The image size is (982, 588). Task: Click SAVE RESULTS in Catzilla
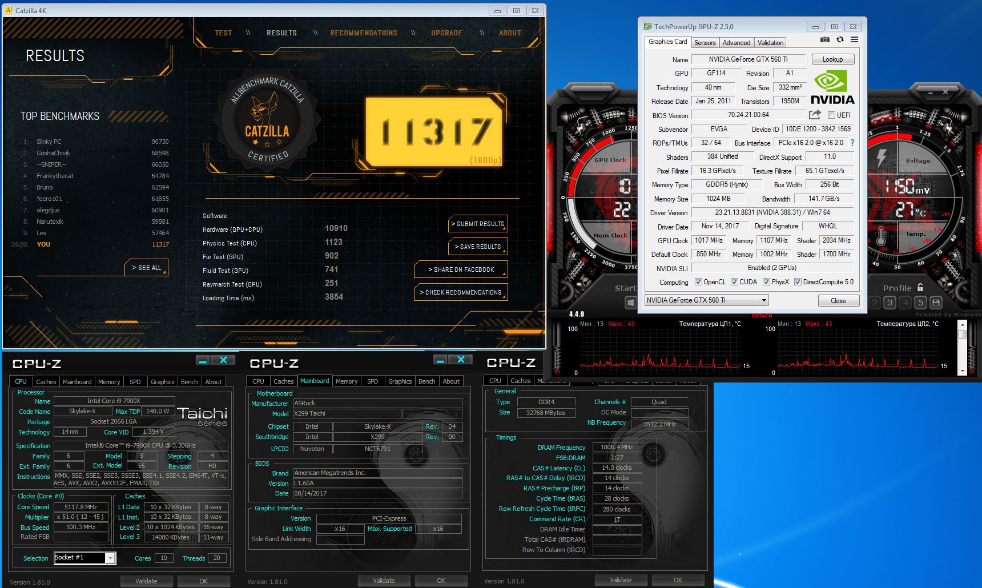click(x=478, y=247)
